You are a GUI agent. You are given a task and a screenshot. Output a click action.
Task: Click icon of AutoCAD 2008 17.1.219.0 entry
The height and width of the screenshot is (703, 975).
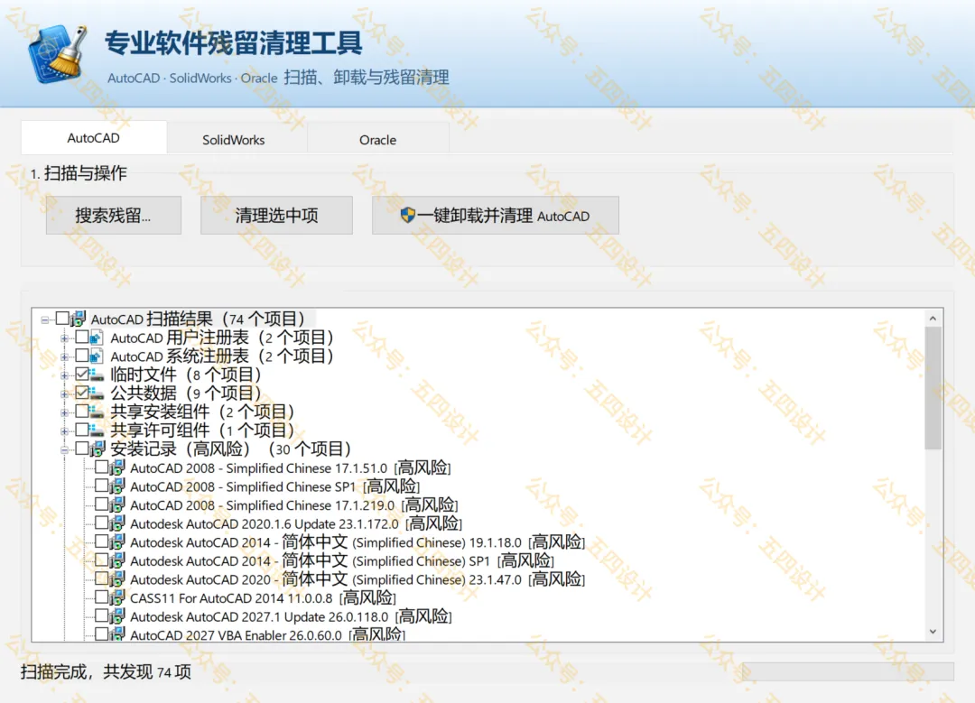116,504
